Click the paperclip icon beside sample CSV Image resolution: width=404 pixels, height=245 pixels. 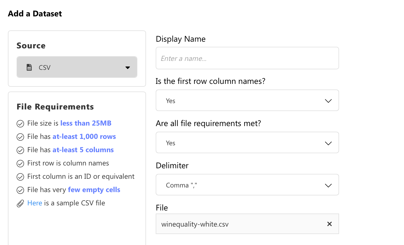tap(20, 204)
